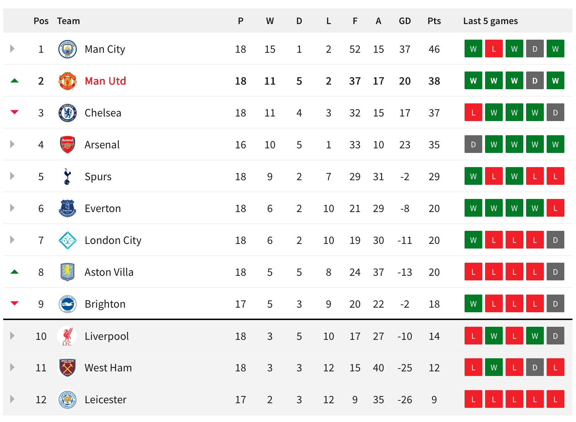Click Arsenal's grey D result badge

pos(473,144)
